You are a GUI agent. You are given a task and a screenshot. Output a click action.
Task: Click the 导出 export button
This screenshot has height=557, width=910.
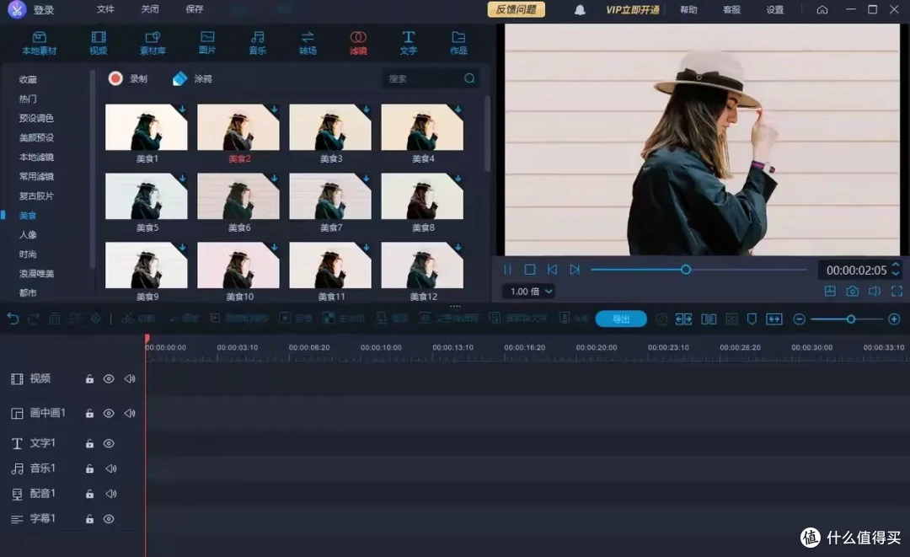pos(621,319)
